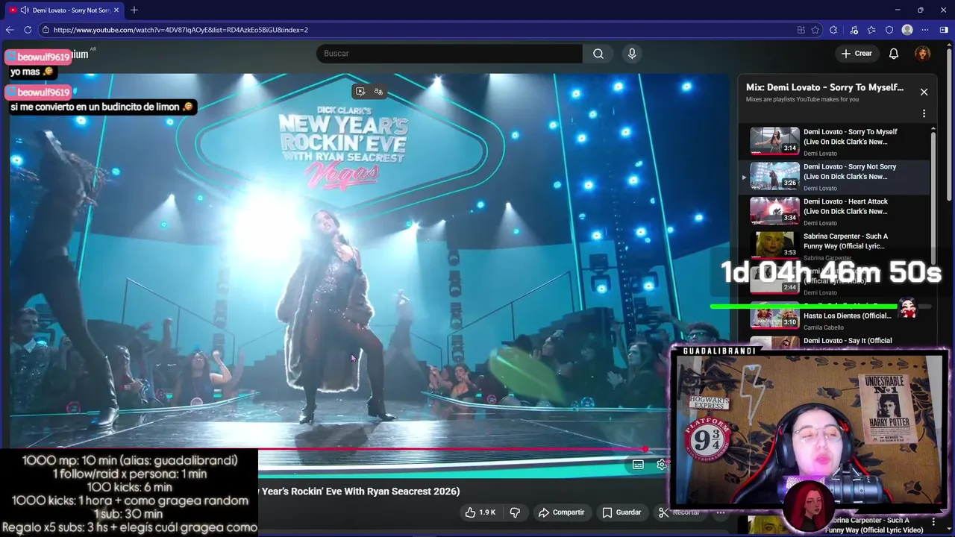Viewport: 955px width, 537px height.
Task: Open the media control music icon
Action: [853, 30]
